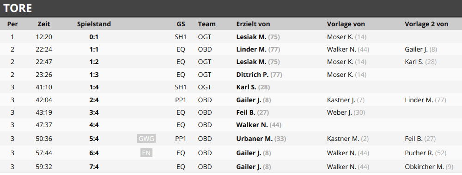Screen dimensions: 462x175
Task: Select Dittrich P. in scorer column
Action: click(x=253, y=75)
